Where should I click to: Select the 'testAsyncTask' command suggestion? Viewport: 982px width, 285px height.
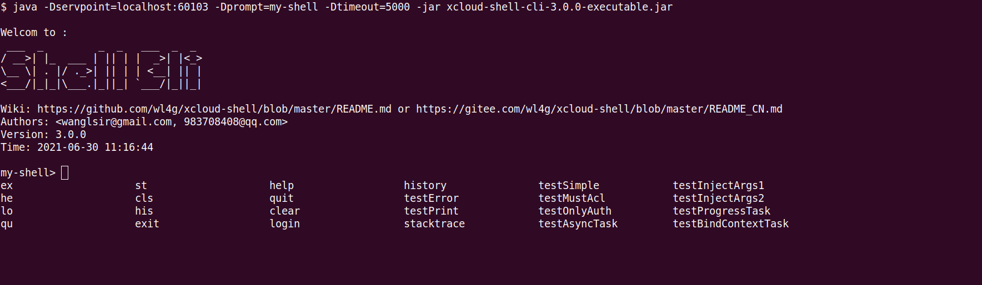578,224
